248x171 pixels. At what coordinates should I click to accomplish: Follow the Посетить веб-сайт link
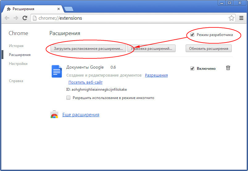point(85,82)
